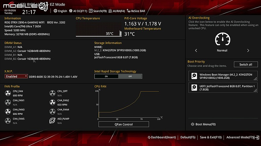Toggle the ReSize BAR icon
Screen dimensions: 261x146
[x=128, y=11]
